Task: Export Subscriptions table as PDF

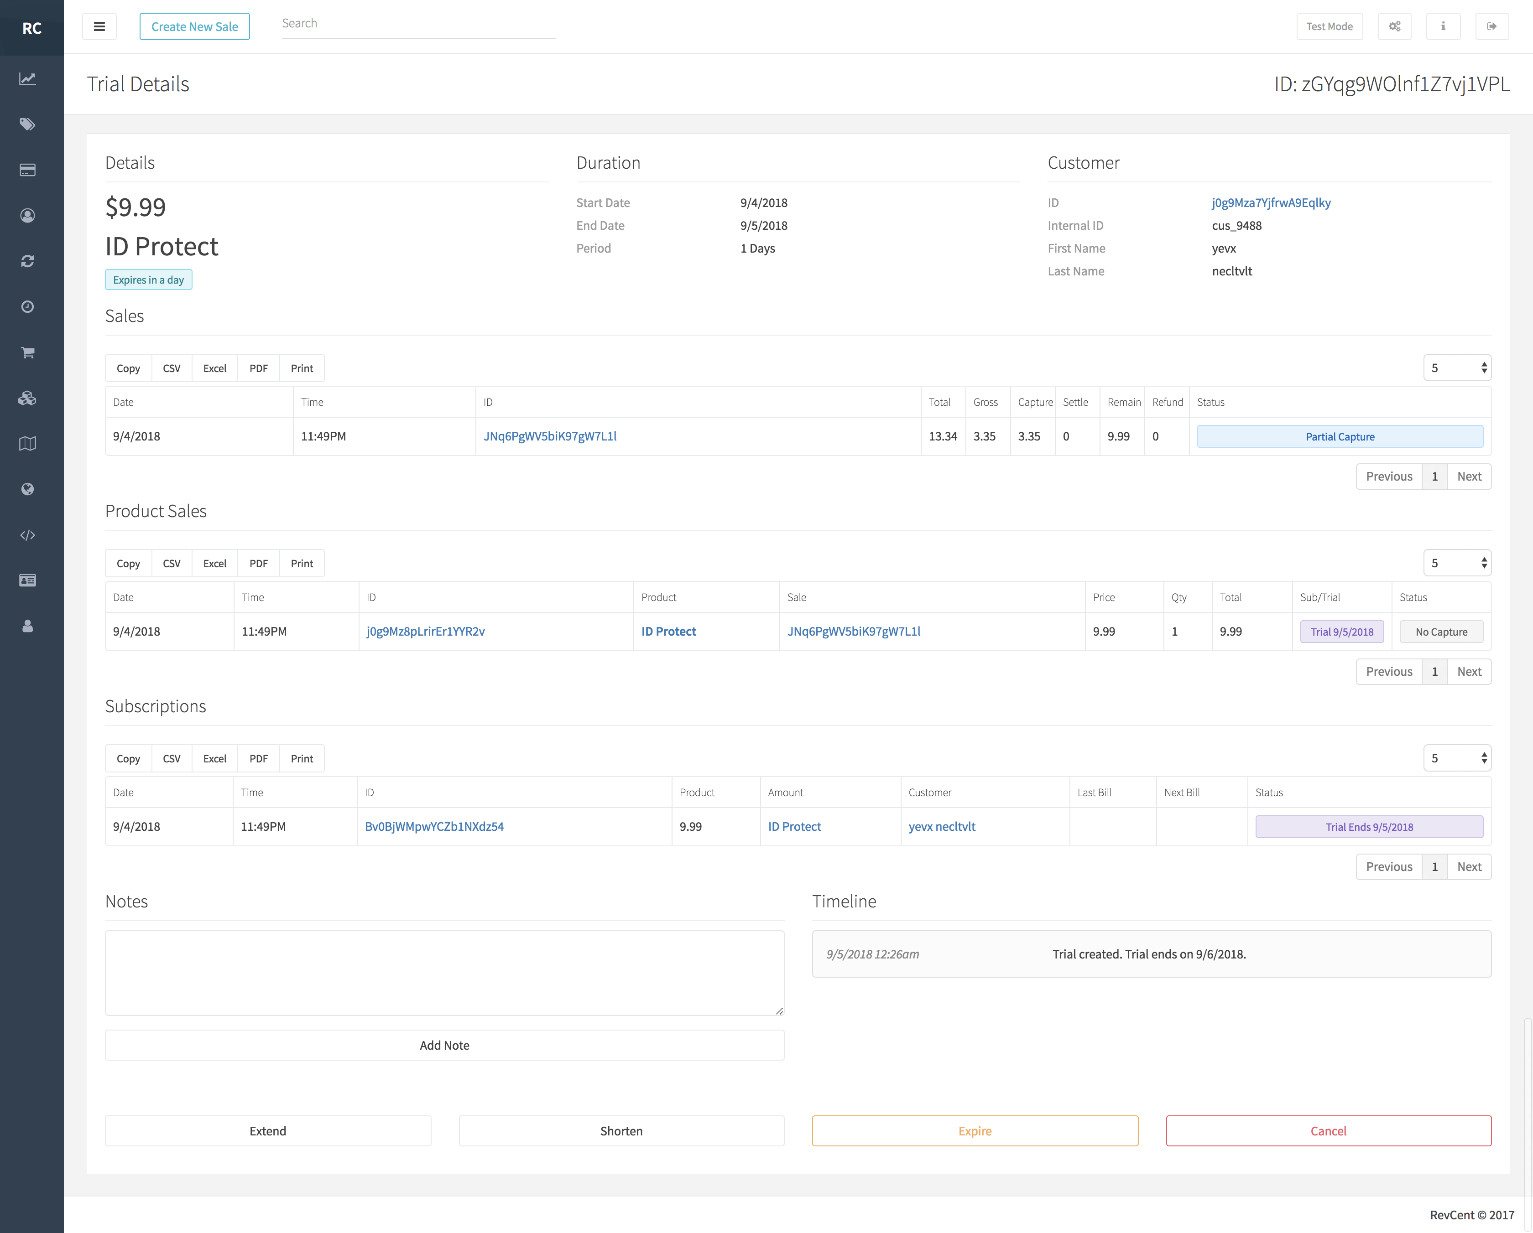Action: 258,758
